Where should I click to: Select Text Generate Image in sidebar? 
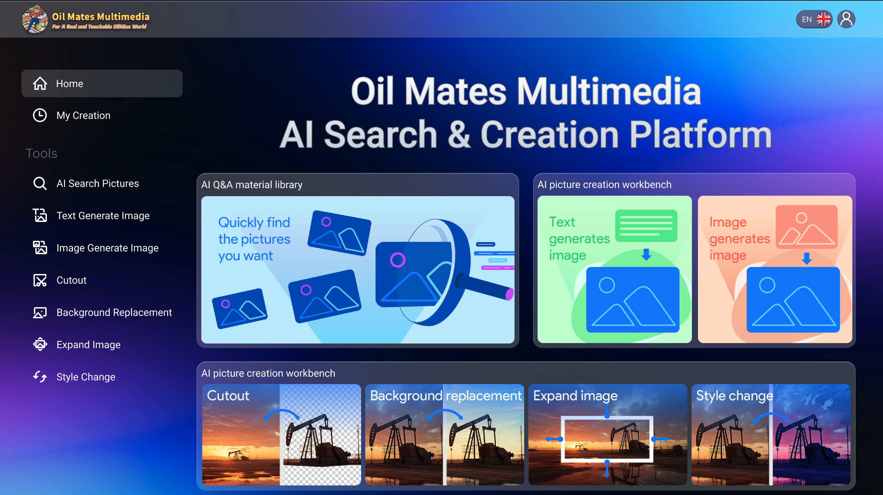(x=102, y=215)
